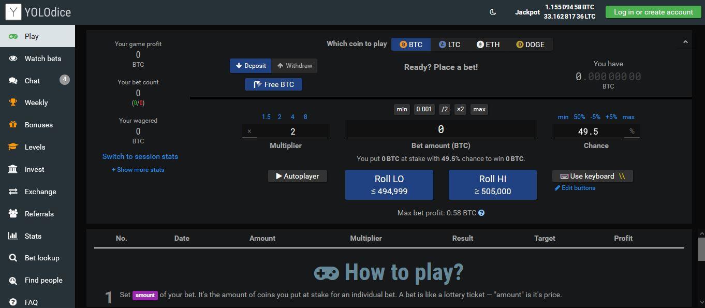Click the Bet amount input field
This screenshot has height=308, width=705.
[441, 129]
